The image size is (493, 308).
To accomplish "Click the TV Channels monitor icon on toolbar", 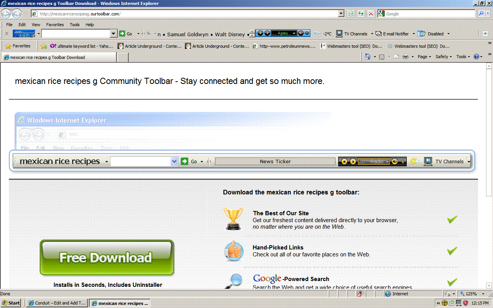I will 339,34.
